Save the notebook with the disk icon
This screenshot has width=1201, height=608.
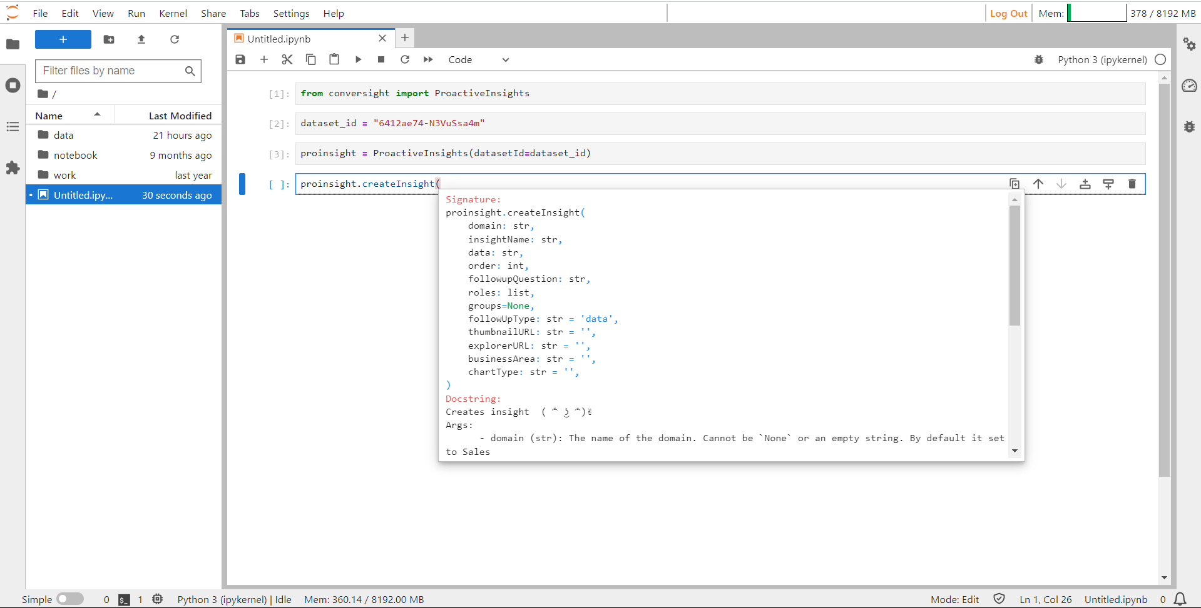(x=240, y=59)
